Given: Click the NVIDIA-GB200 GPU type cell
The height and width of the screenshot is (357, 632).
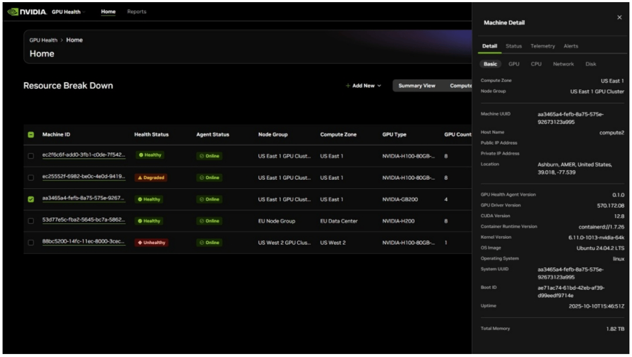Looking at the screenshot, I should click(x=400, y=199).
